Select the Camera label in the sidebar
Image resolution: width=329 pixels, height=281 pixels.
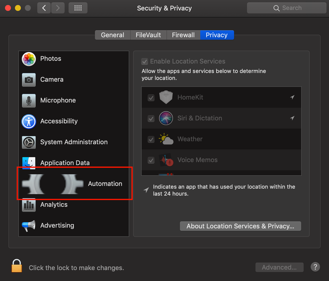pos(52,79)
